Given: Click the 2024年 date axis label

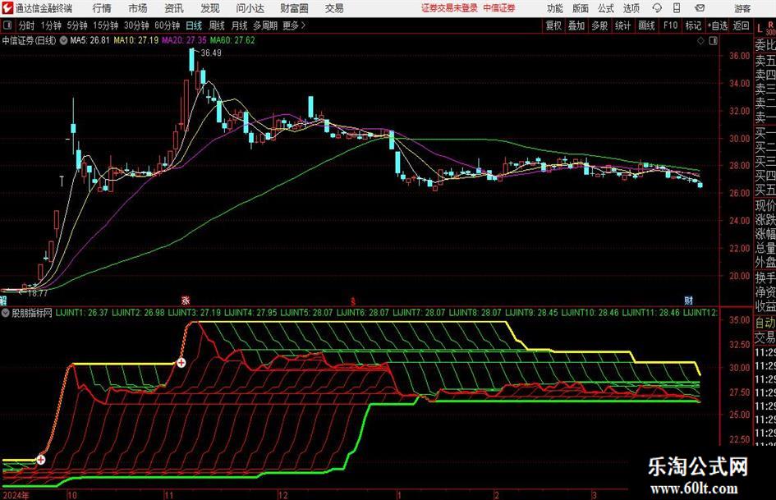Looking at the screenshot, I should pyautogui.click(x=16, y=495).
